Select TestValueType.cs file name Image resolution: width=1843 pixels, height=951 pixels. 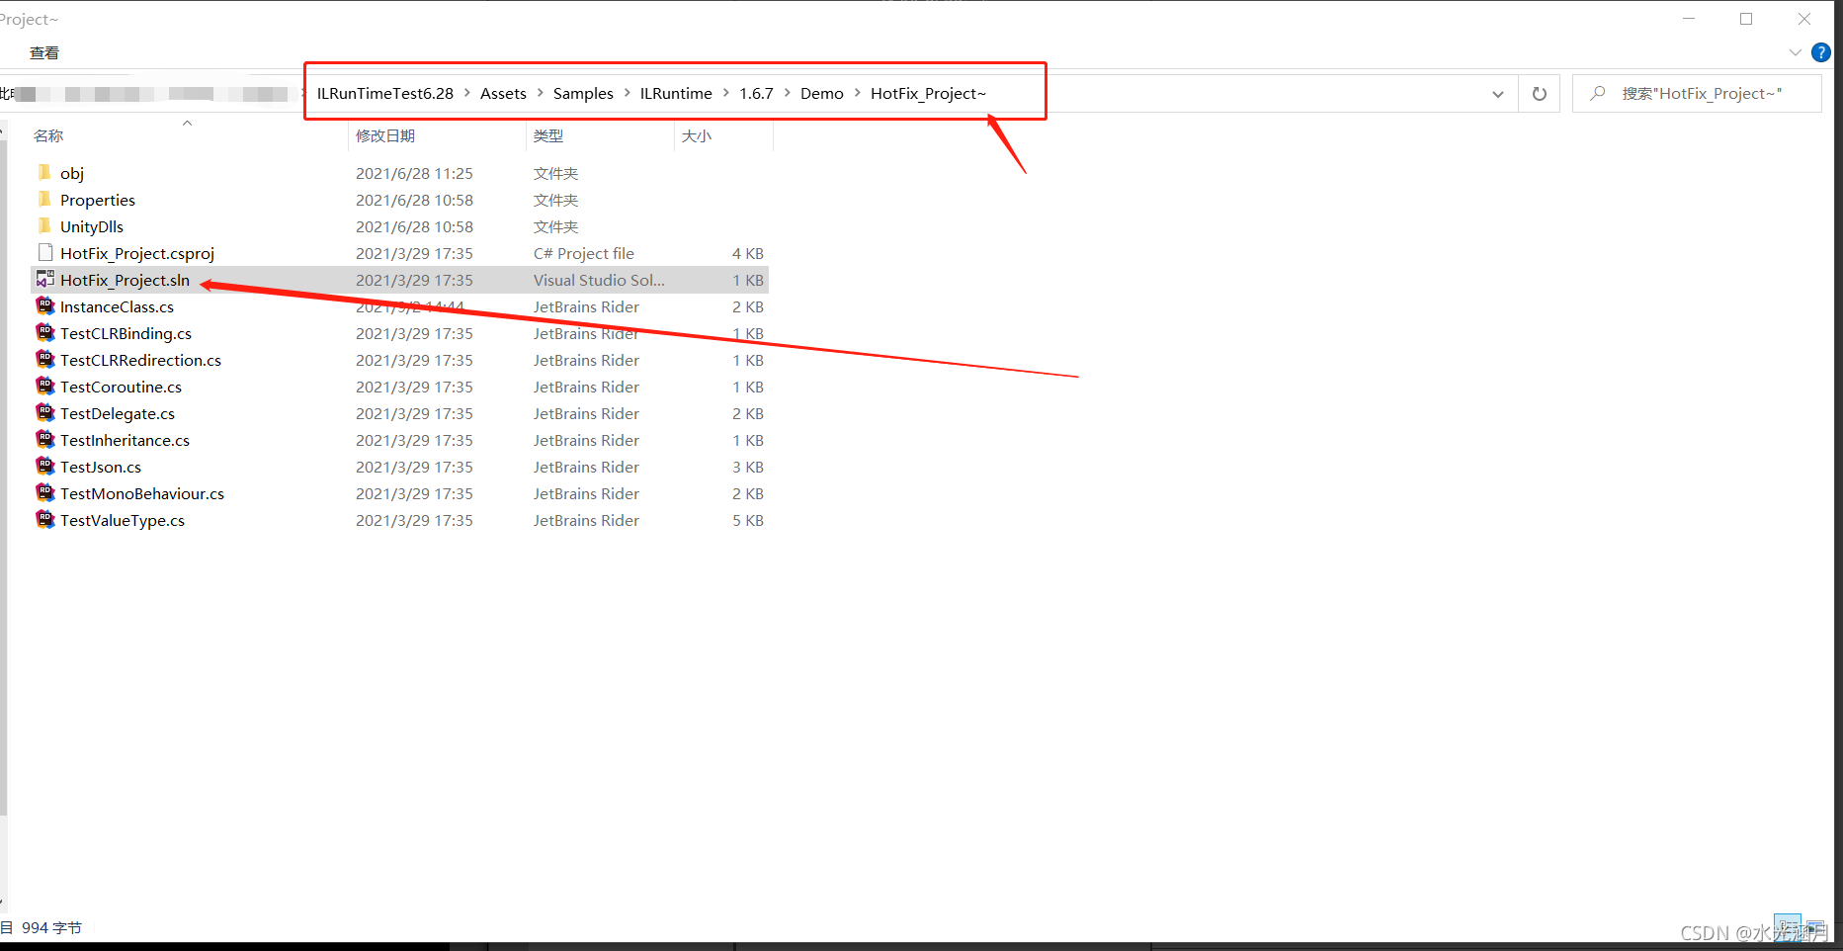click(123, 520)
